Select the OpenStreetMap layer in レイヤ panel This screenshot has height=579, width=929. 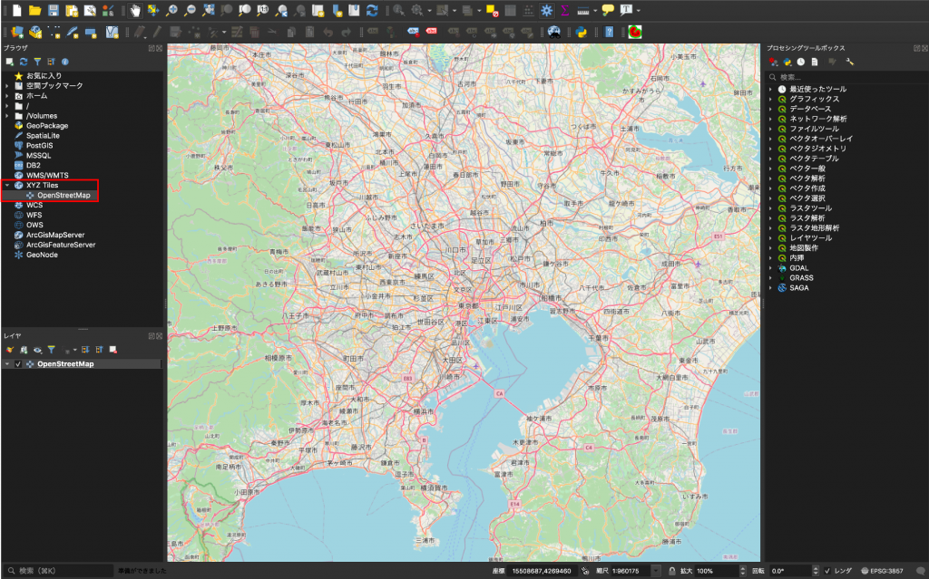pyautogui.click(x=65, y=364)
